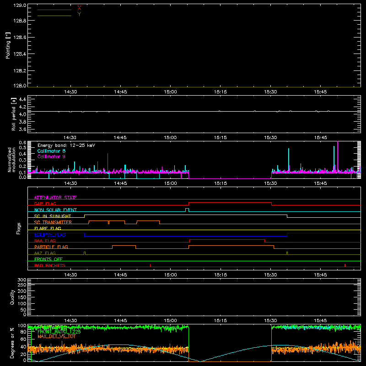This screenshot has height=366, width=366.
Task: Click the Flags axis title
Action: pyautogui.click(x=18, y=228)
